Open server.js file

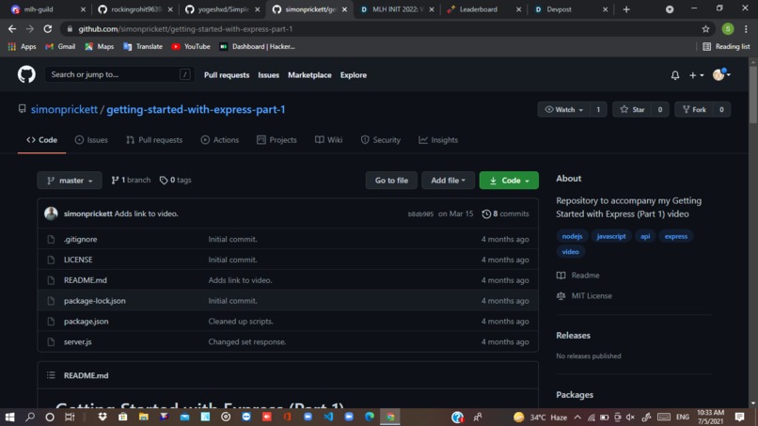coord(77,342)
